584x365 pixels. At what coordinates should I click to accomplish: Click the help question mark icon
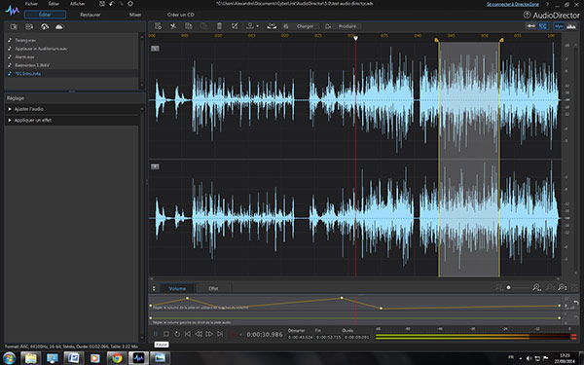click(547, 4)
